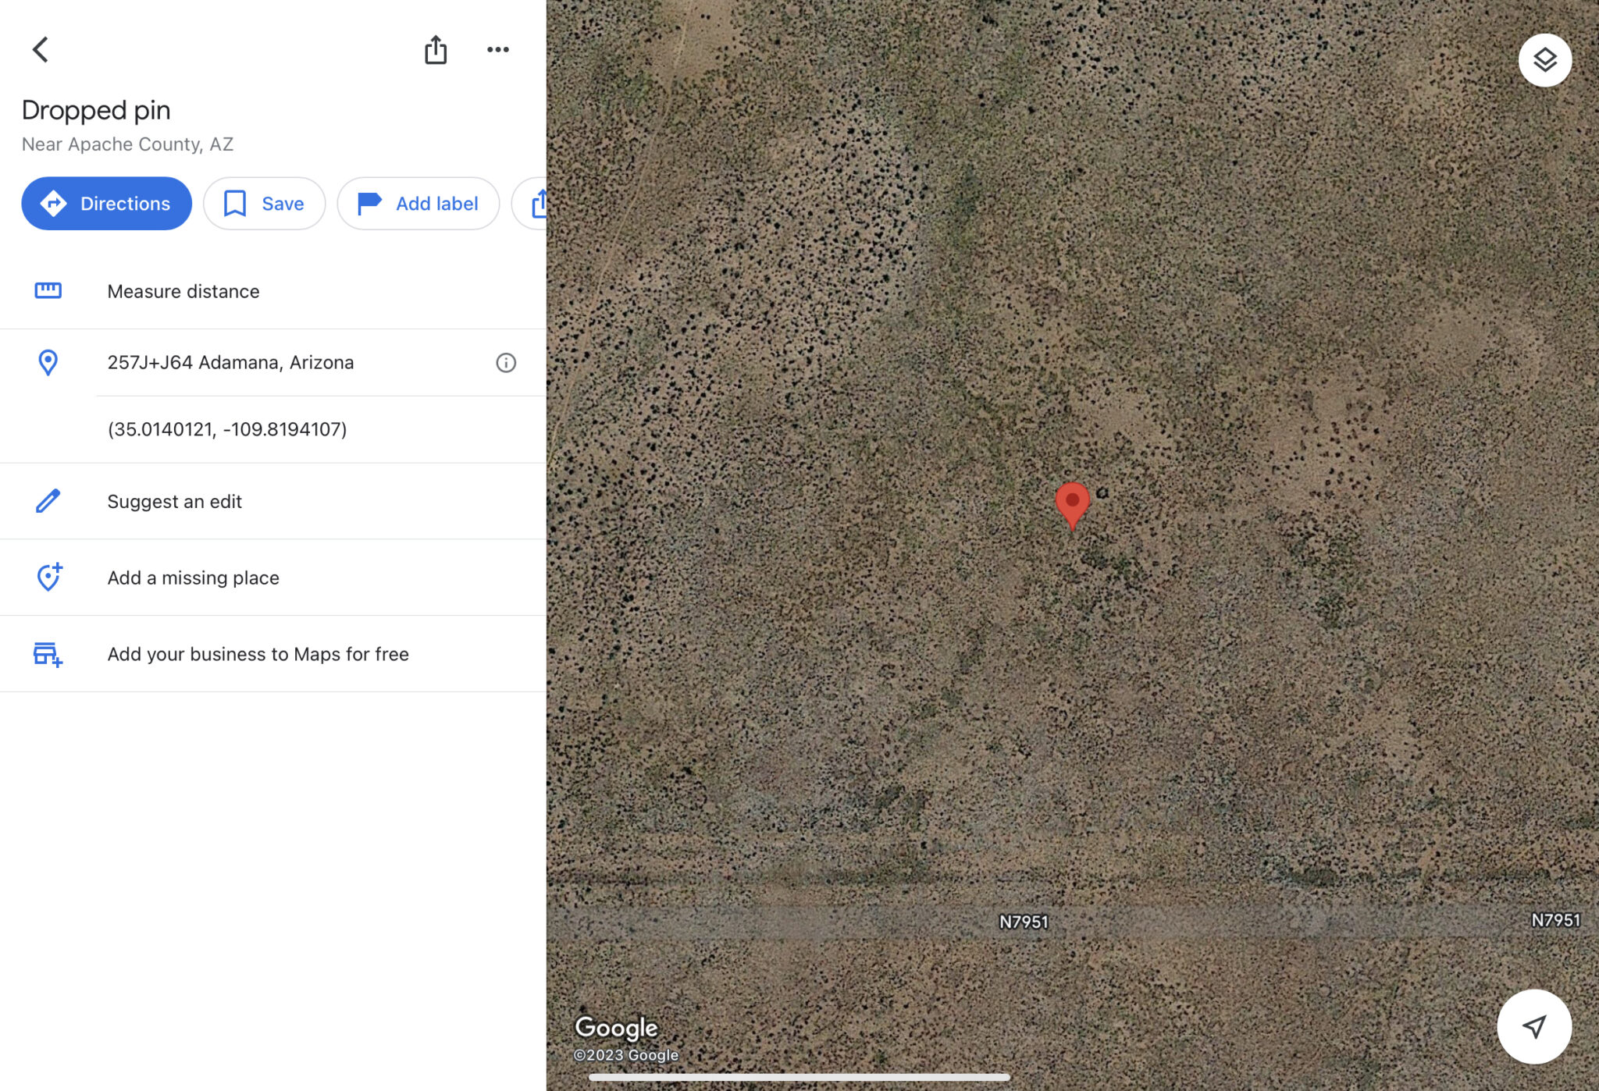1599x1091 pixels.
Task: Click the pencil icon for editing
Action: (48, 501)
